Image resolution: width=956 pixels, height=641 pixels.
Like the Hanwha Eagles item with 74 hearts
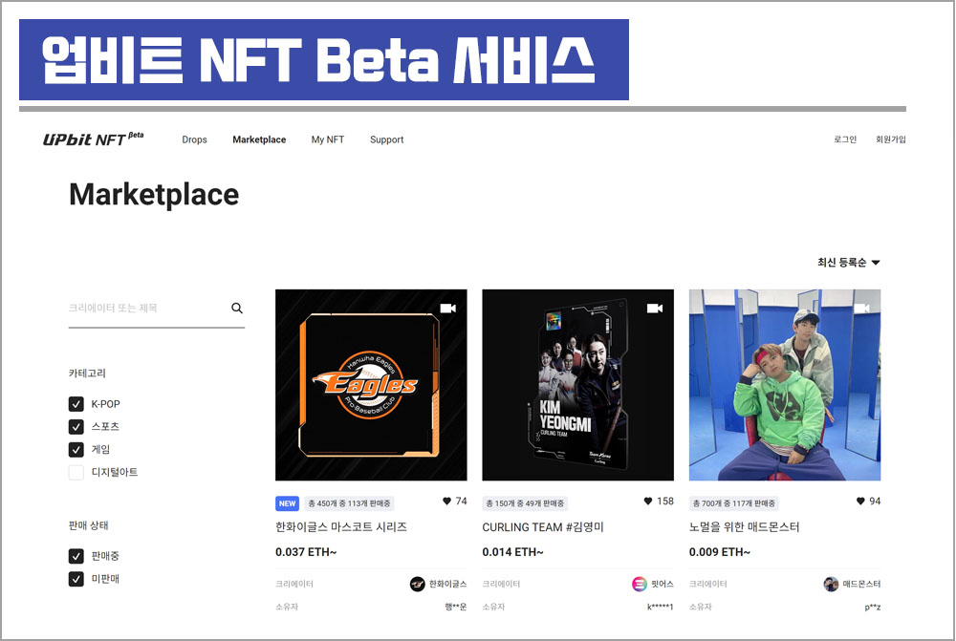point(446,501)
